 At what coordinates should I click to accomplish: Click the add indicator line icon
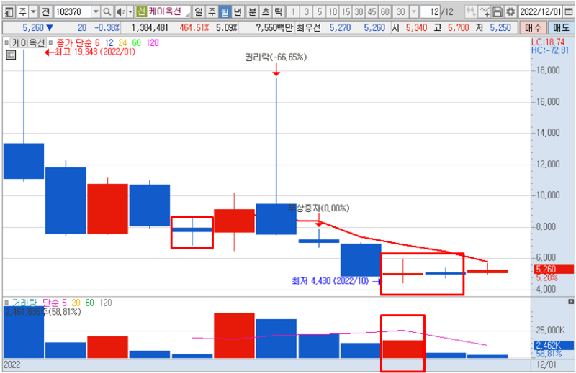click(484, 12)
